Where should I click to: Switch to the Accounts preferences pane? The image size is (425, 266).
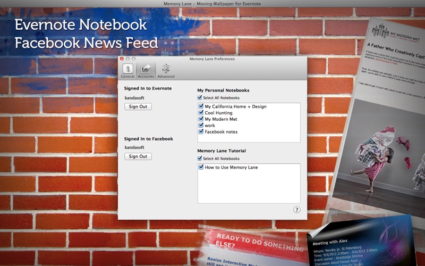pyautogui.click(x=146, y=71)
